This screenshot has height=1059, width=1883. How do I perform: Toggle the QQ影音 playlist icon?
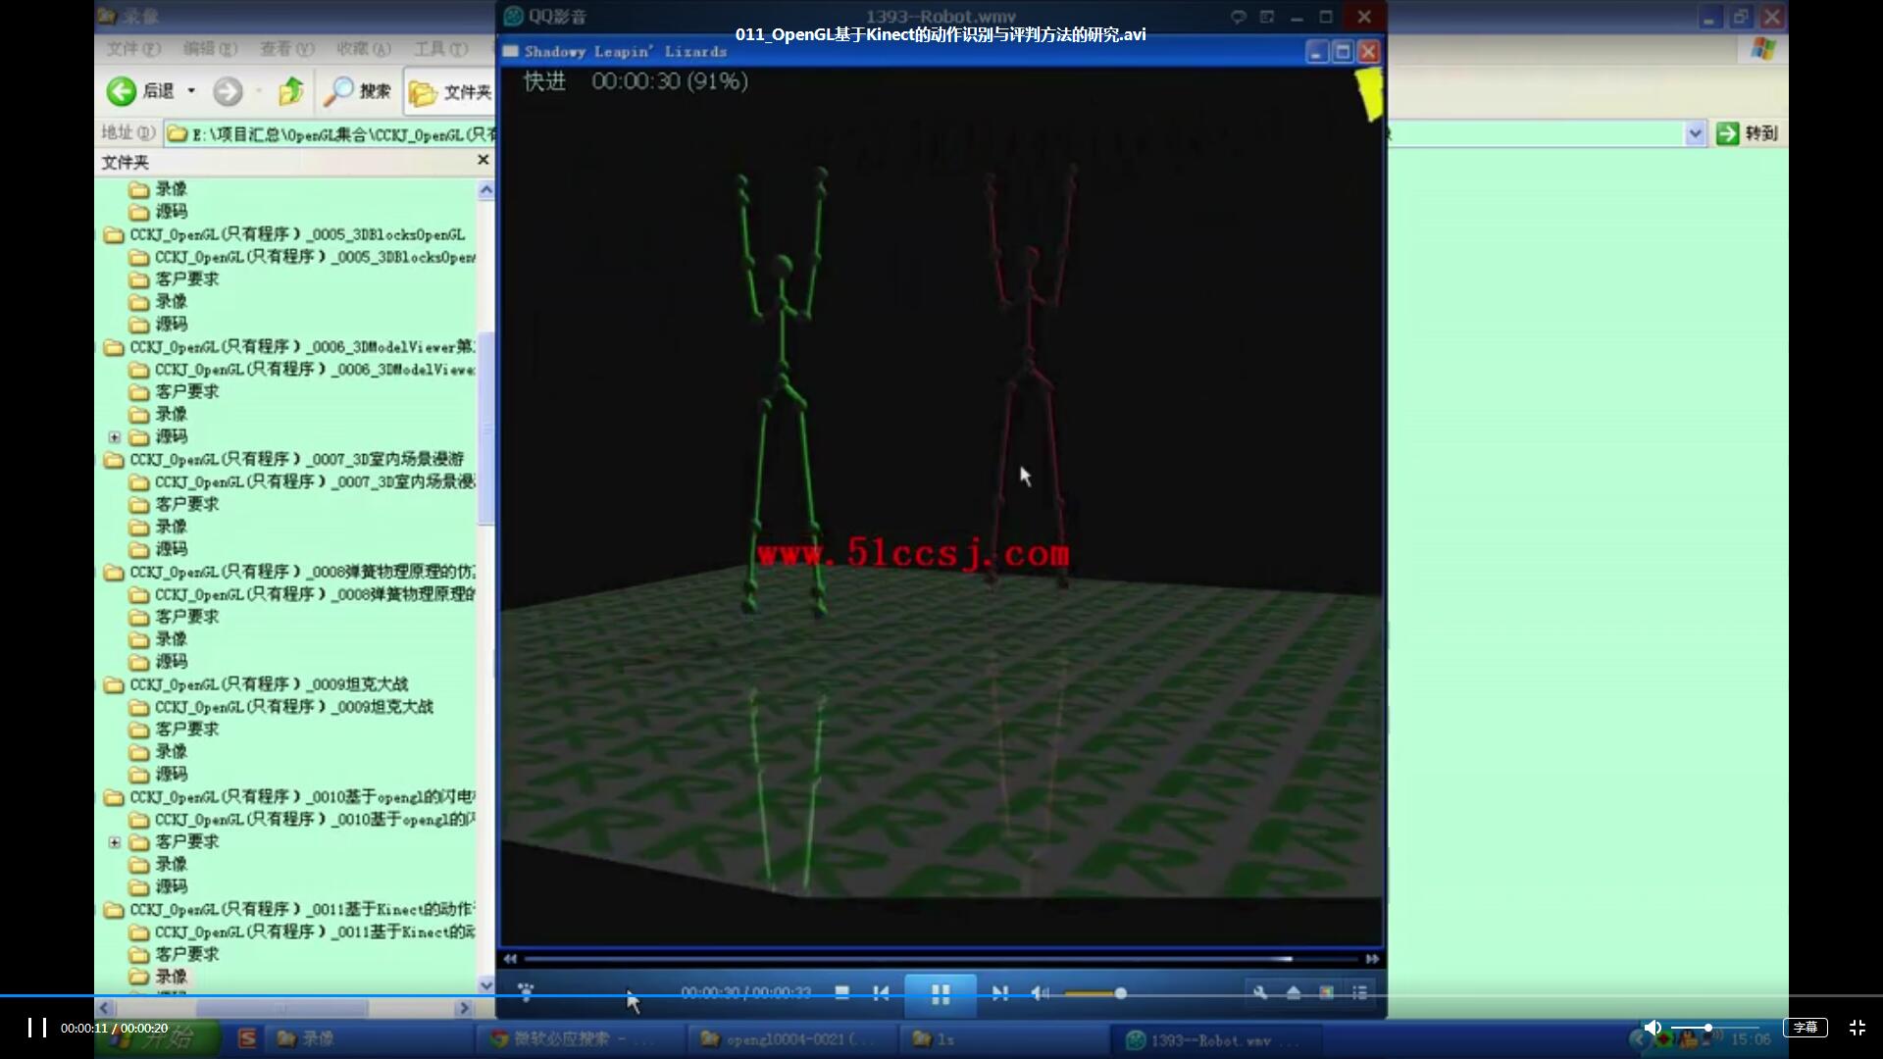pyautogui.click(x=1359, y=993)
